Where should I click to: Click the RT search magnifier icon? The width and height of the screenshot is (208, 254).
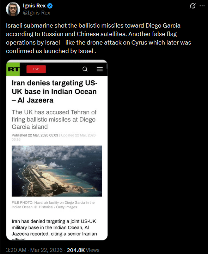point(85,69)
